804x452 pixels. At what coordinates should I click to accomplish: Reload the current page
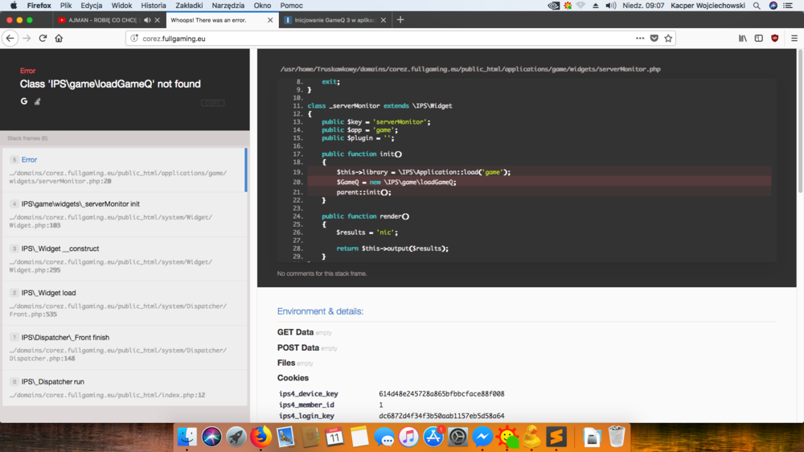pyautogui.click(x=43, y=38)
